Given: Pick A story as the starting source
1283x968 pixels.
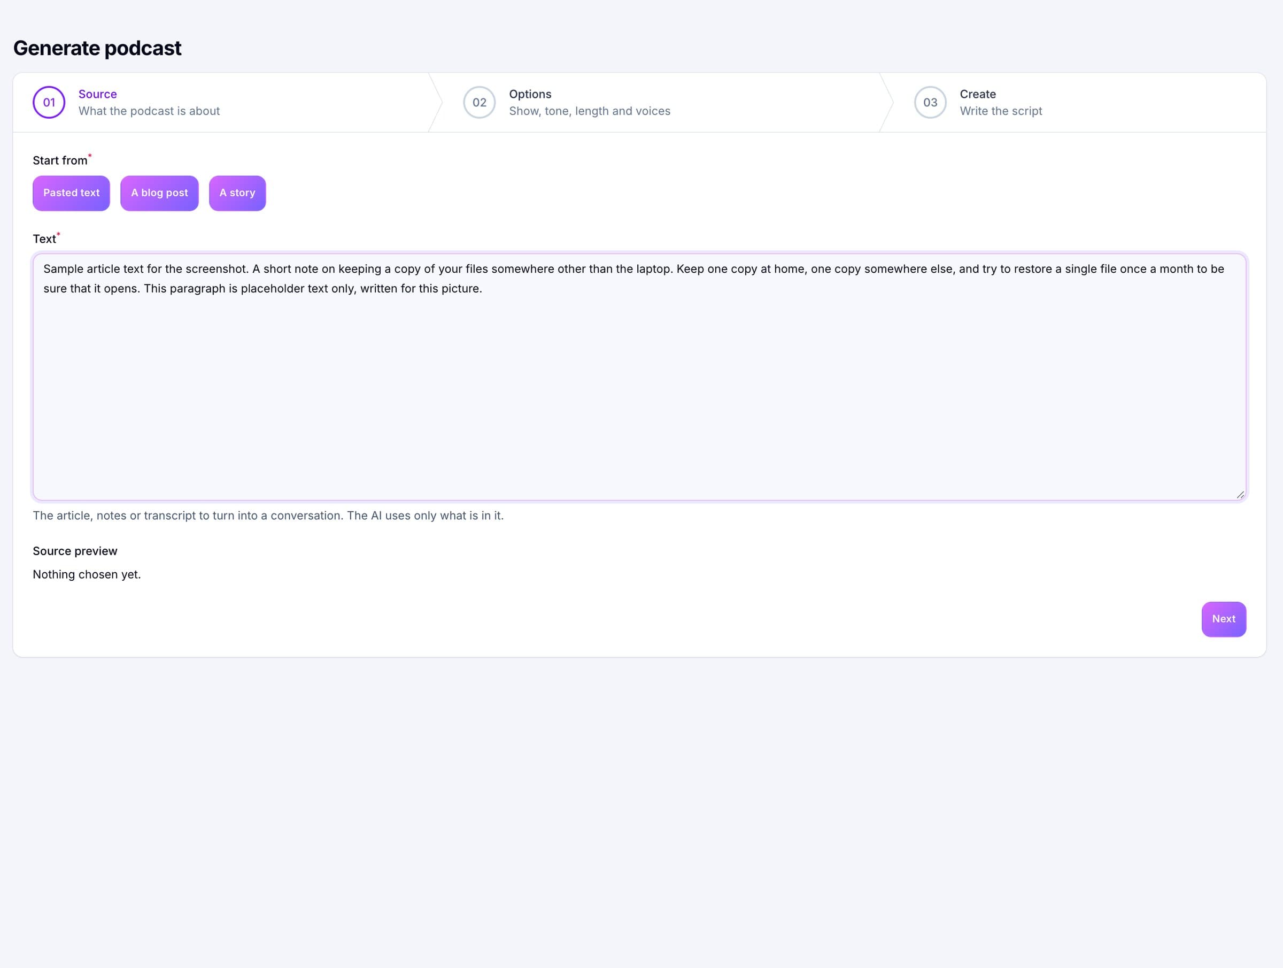Looking at the screenshot, I should [237, 193].
